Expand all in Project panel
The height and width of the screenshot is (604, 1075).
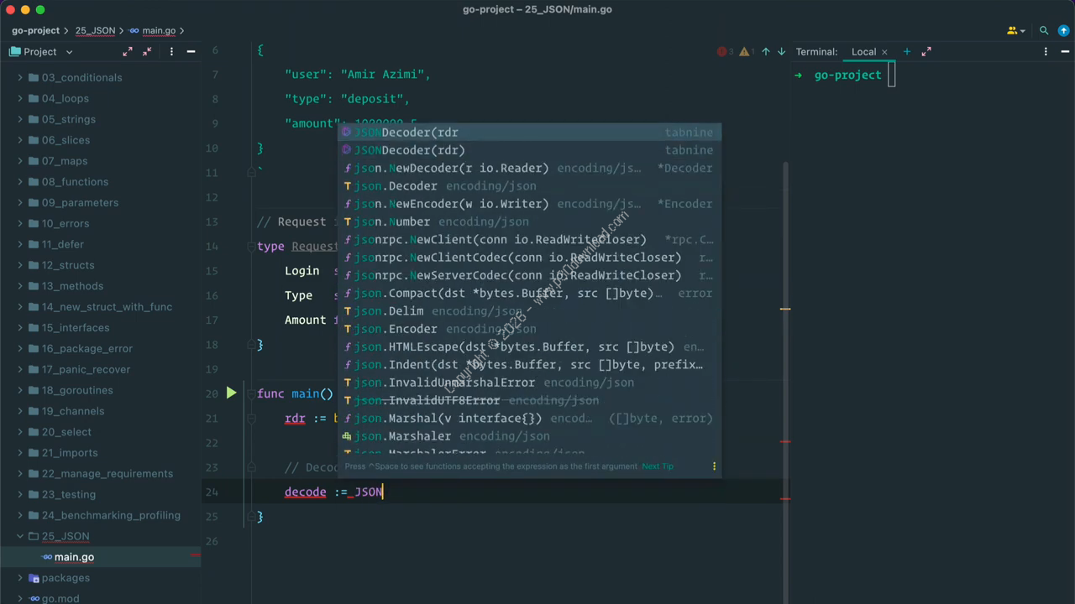point(128,52)
